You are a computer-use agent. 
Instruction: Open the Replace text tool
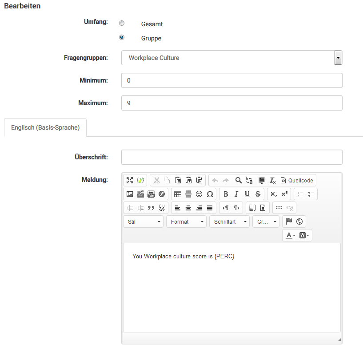pyautogui.click(x=249, y=180)
